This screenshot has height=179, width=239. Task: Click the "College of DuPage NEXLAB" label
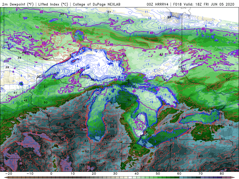pyautogui.click(x=96, y=4)
